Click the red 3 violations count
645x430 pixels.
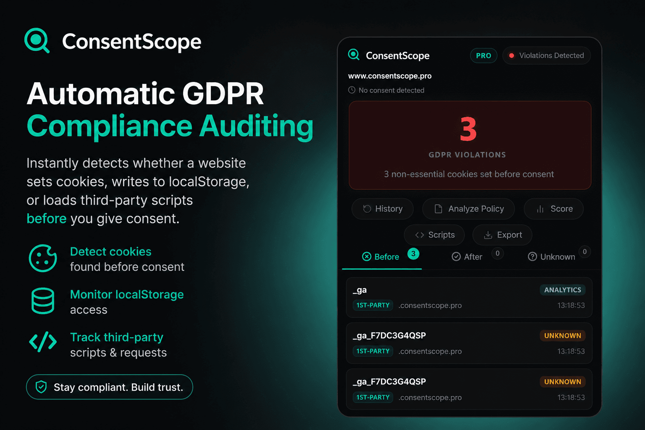coord(468,129)
